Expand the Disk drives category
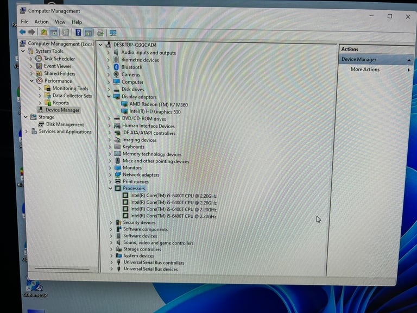 (109, 90)
